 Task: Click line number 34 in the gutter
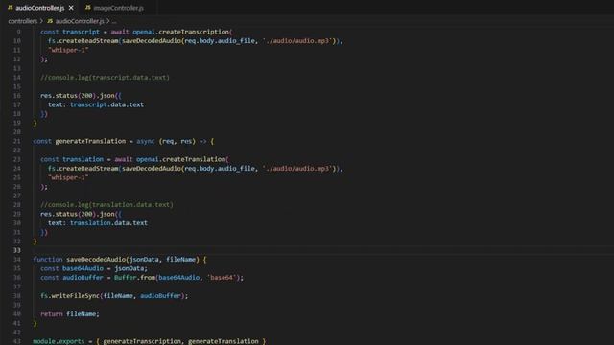[x=17, y=260]
